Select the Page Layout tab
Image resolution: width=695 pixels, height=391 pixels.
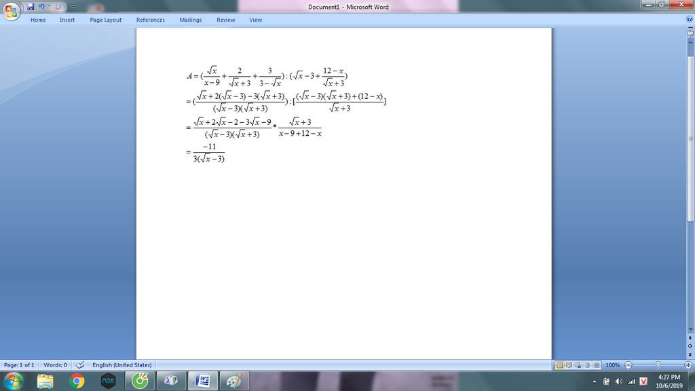pos(105,20)
